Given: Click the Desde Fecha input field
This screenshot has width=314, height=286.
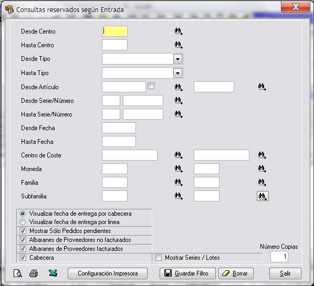Looking at the screenshot, I should [119, 128].
